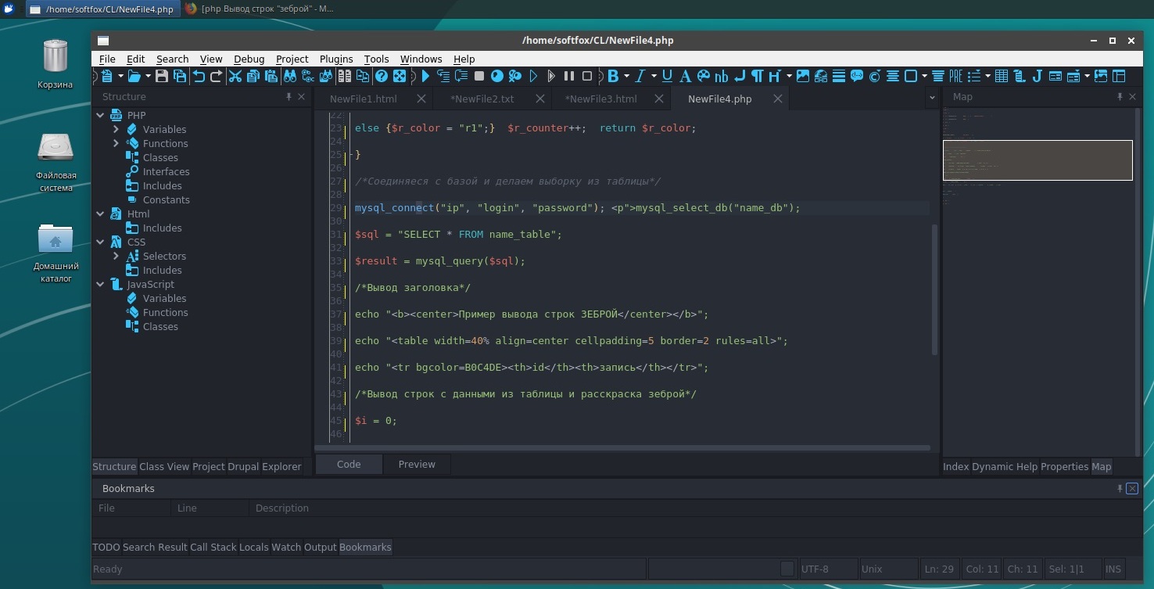Toggle pin on the Bookmarks panel
Screen dimensions: 1154x589
tap(1120, 488)
